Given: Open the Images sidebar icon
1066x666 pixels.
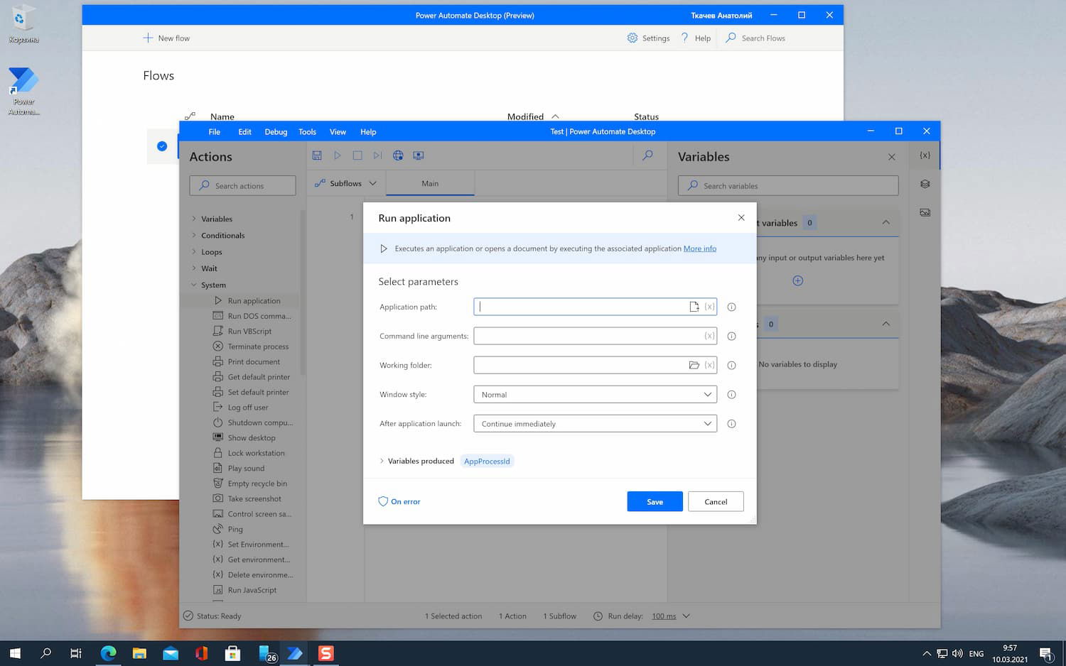Looking at the screenshot, I should point(925,212).
